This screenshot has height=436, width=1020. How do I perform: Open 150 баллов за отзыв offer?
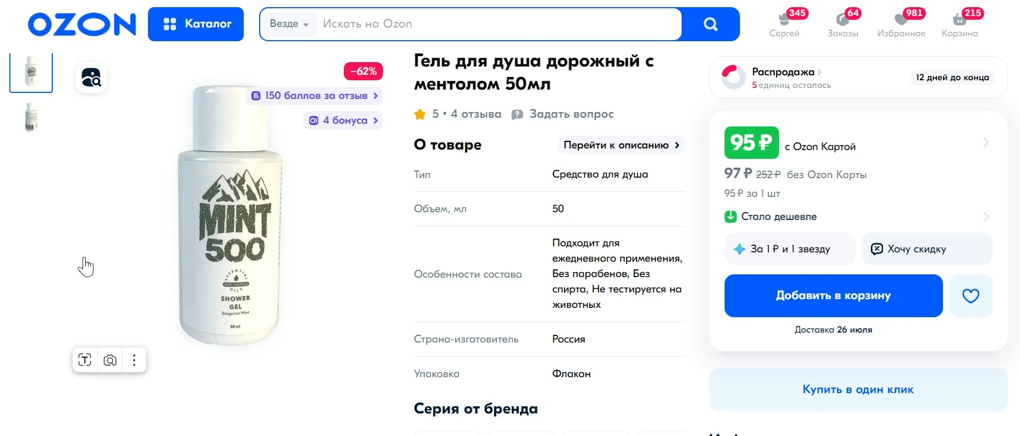314,96
